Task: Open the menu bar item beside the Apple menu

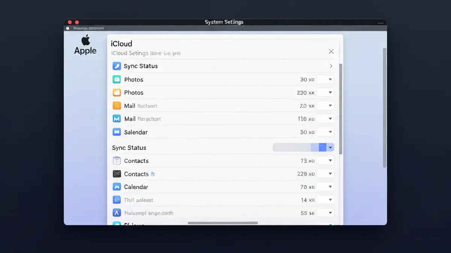Action: (89, 28)
